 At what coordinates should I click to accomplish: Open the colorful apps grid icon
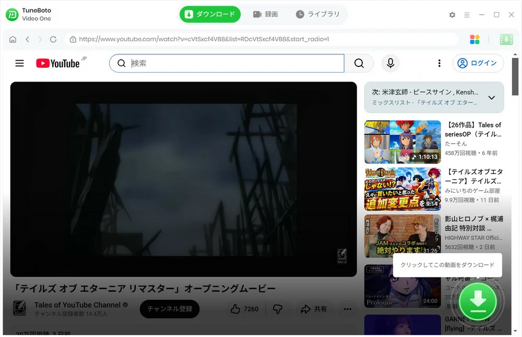pos(474,39)
